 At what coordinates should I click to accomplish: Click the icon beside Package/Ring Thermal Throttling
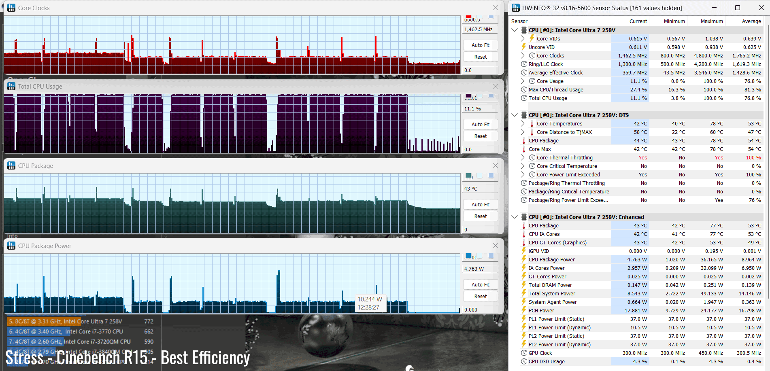click(x=524, y=183)
